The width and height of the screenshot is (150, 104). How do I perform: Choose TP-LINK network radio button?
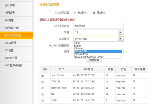[42, 82]
